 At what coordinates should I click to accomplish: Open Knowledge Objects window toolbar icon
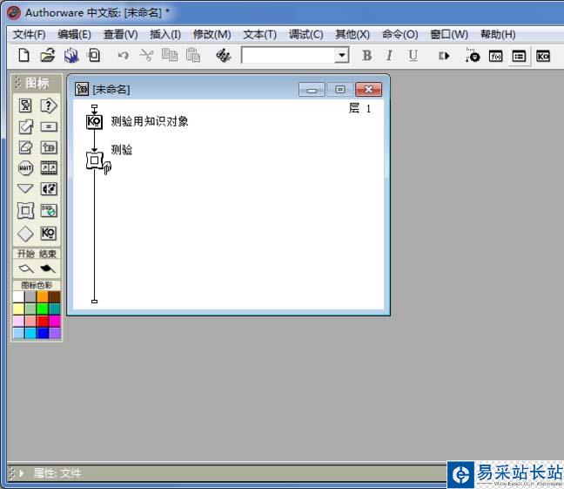(542, 56)
